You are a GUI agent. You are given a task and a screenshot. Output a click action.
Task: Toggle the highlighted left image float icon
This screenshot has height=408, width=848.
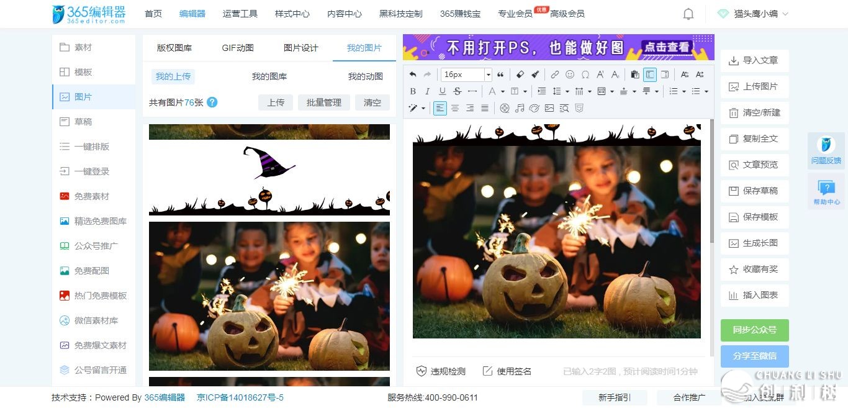pos(650,75)
